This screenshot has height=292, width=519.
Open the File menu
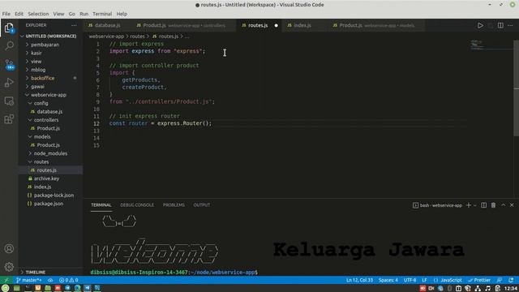(x=6, y=14)
